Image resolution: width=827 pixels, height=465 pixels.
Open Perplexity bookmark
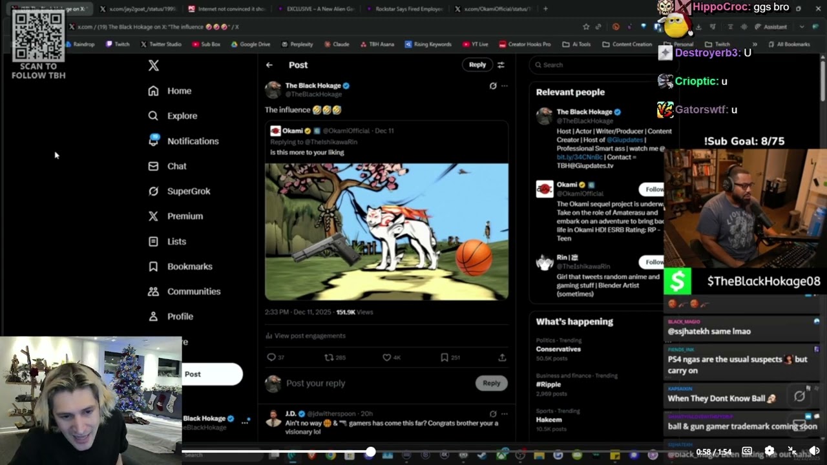pos(297,45)
